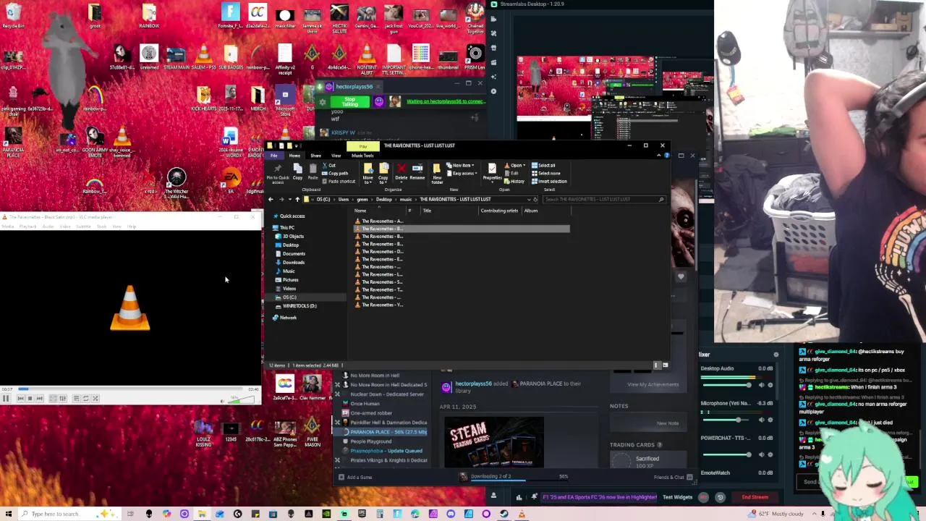Adjust the VLC volume slider
926x521 pixels.
(242, 399)
